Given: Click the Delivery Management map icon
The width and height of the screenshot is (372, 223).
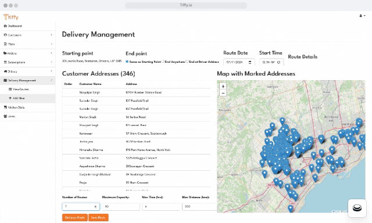Looking at the screenshot, I should (5, 80).
